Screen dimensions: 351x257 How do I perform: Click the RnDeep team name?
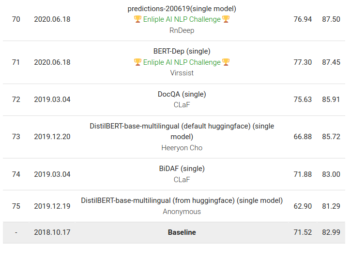click(x=182, y=30)
